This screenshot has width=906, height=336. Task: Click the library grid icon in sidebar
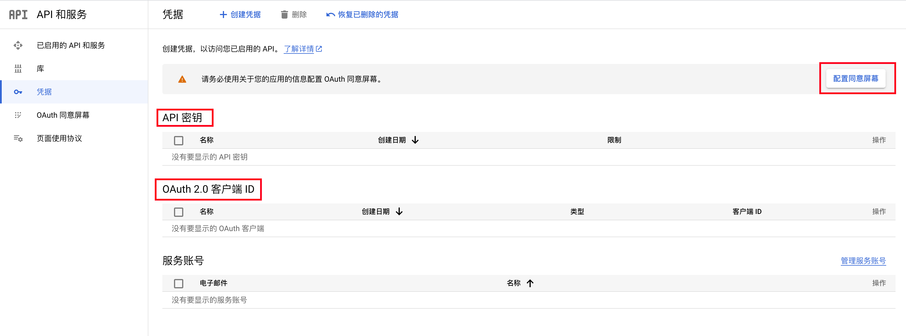point(18,69)
